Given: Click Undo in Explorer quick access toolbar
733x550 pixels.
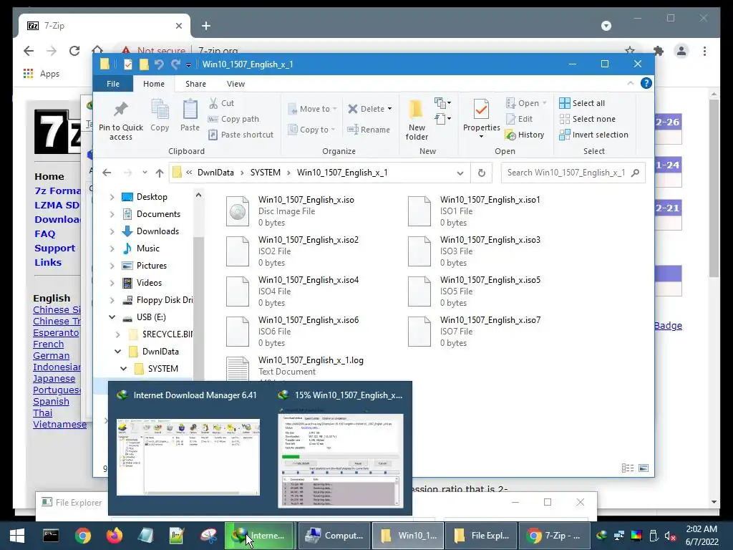Looking at the screenshot, I should (159, 64).
